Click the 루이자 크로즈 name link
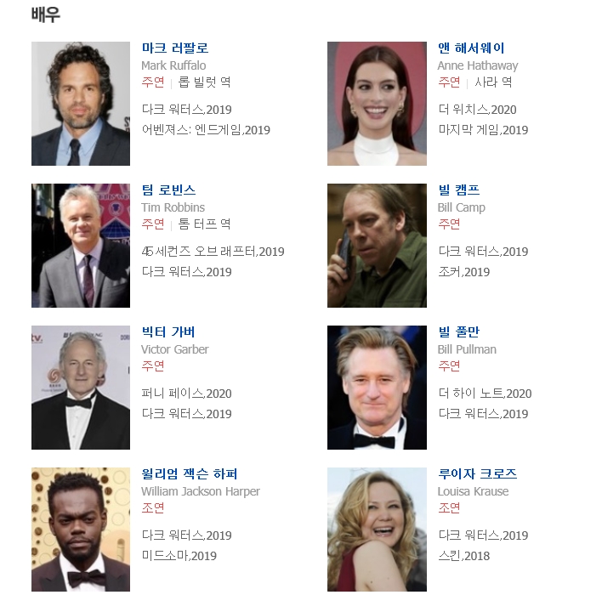 pyautogui.click(x=478, y=474)
